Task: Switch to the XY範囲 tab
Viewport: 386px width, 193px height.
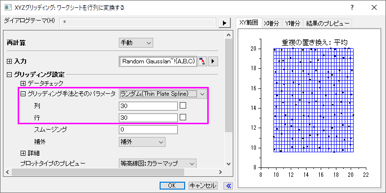Action: pos(248,23)
